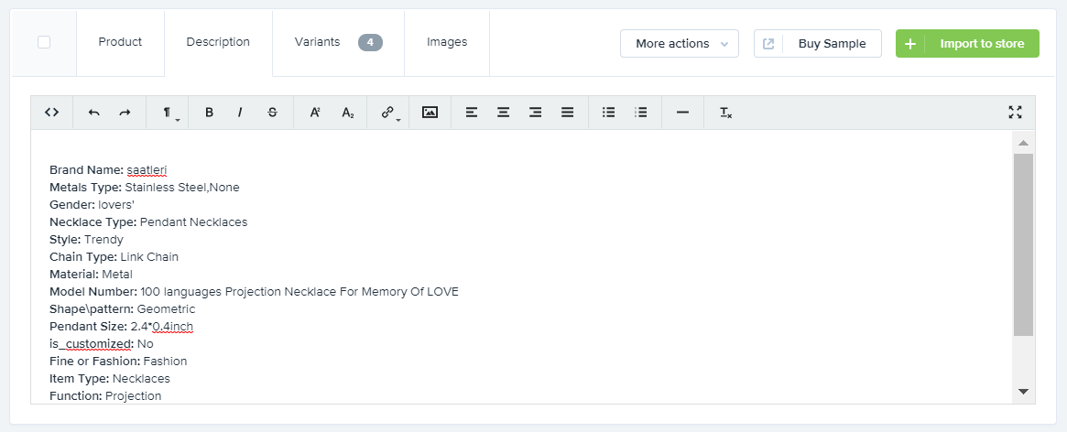Open the paragraph format dropdown
This screenshot has height=432, width=1067.
169,113
